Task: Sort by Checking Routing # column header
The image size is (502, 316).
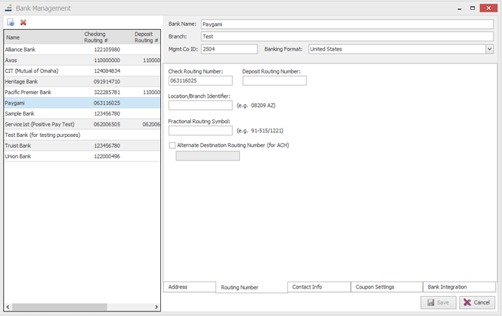Action: [107, 37]
